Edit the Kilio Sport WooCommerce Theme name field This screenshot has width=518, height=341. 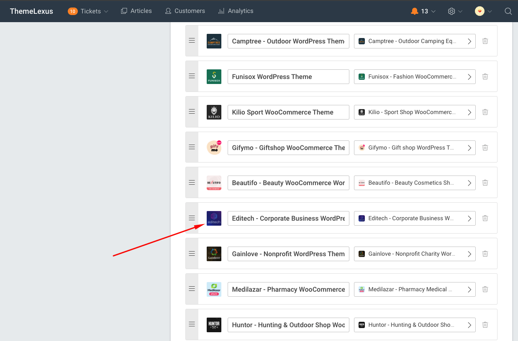click(288, 112)
